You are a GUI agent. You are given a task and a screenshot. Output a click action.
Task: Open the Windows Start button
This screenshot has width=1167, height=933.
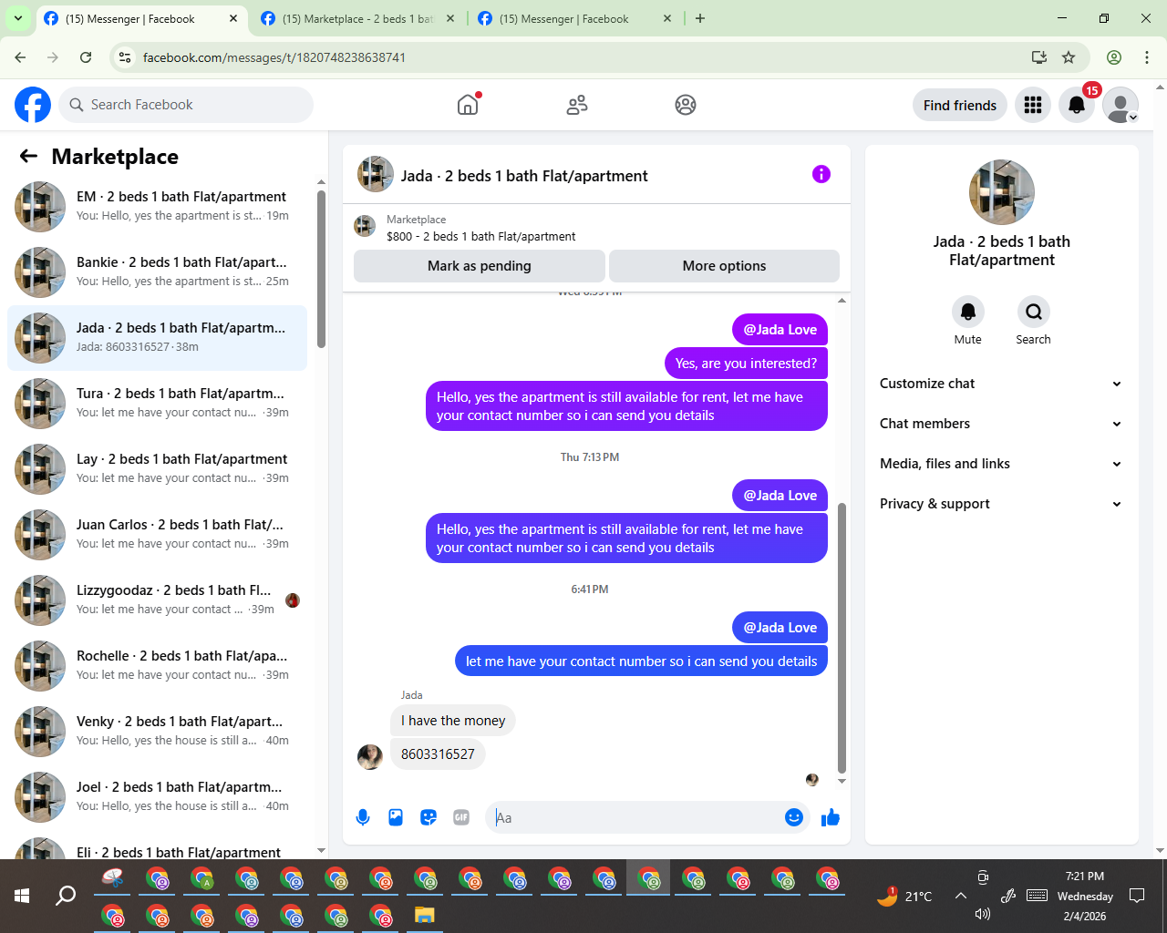point(22,897)
